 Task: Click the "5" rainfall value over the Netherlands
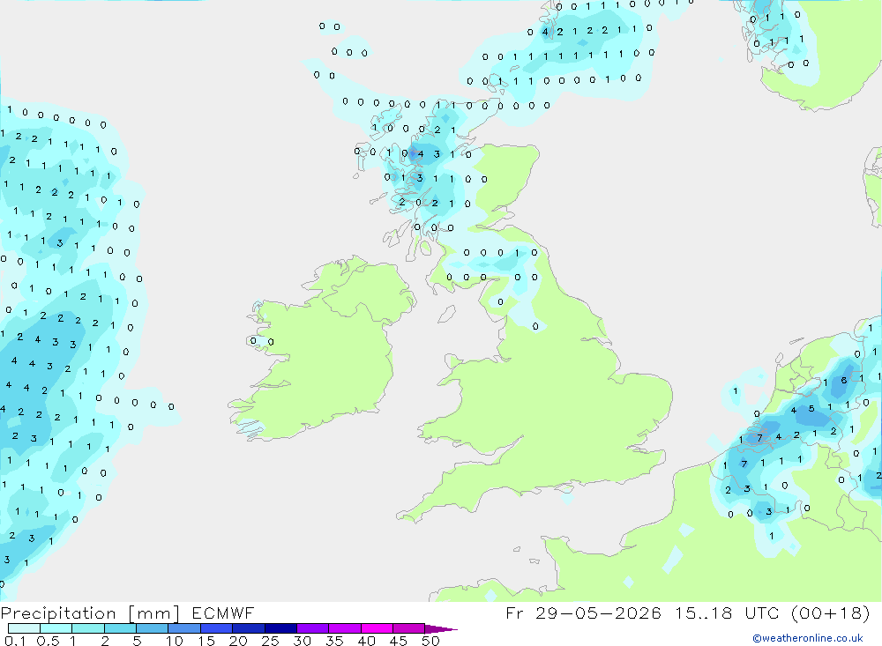[811, 409]
